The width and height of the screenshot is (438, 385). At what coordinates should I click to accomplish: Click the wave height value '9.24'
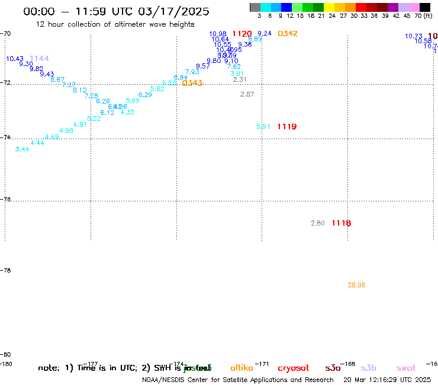265,34
